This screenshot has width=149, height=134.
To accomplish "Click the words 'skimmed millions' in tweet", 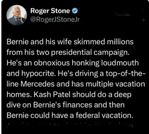I will pyautogui.click(x=103, y=42).
